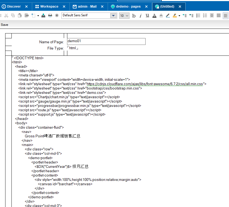
Task: Click the File Type html field
Action: pos(73,48)
